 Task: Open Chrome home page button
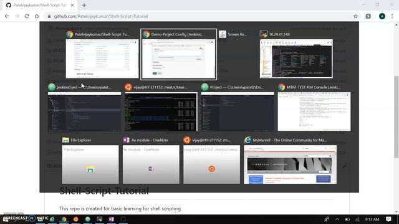[37, 16]
